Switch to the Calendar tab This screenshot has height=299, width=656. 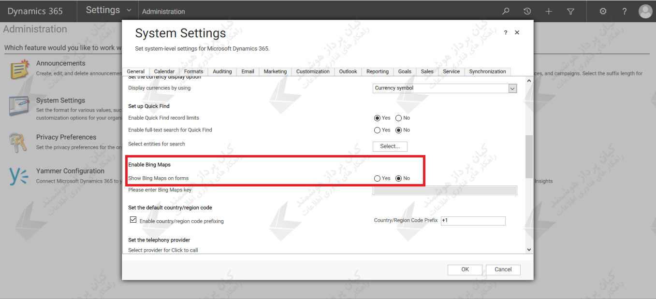tap(164, 71)
